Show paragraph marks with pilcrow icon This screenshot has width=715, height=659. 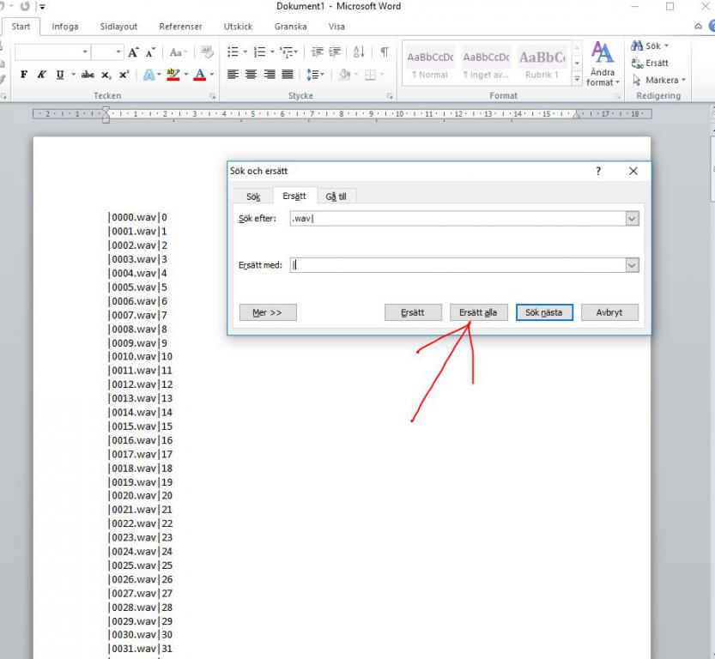coord(385,52)
